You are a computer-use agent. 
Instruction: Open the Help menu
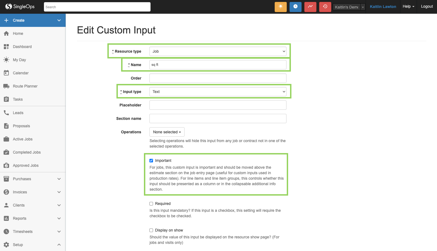click(x=408, y=7)
